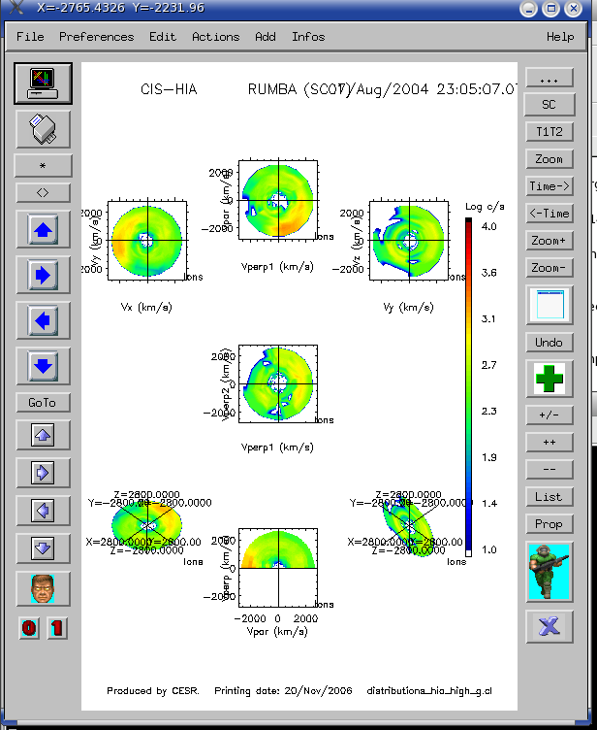Open the Preferences menu

point(96,37)
